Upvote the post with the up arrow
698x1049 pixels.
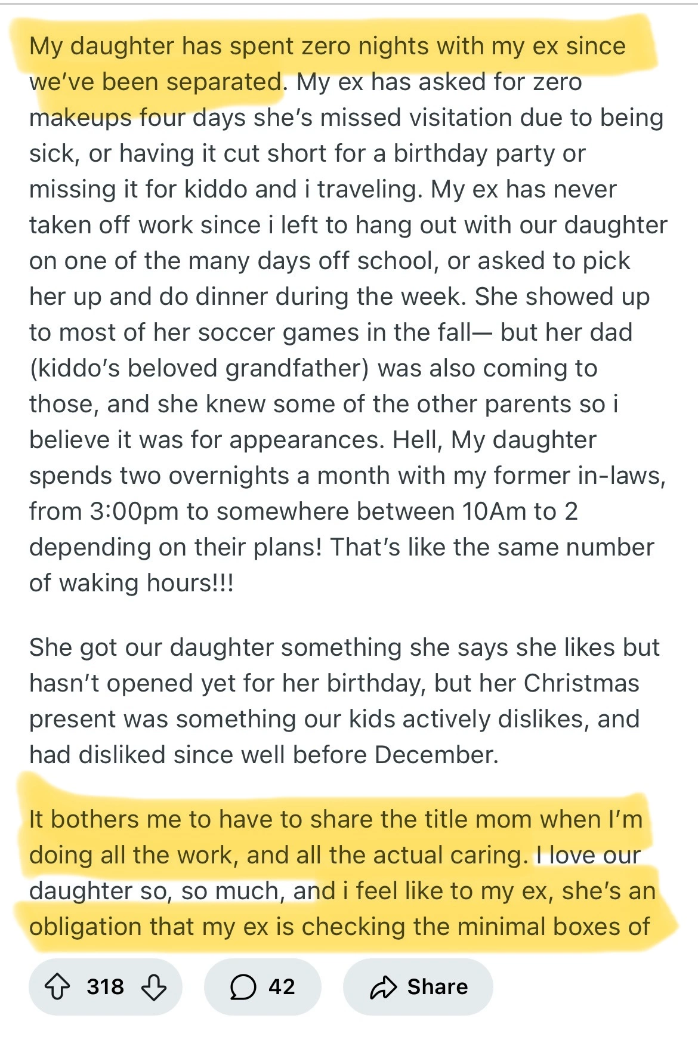click(x=57, y=987)
